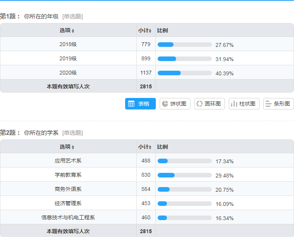Display the 柱状图 column chart
294x237 pixels.
click(244, 104)
